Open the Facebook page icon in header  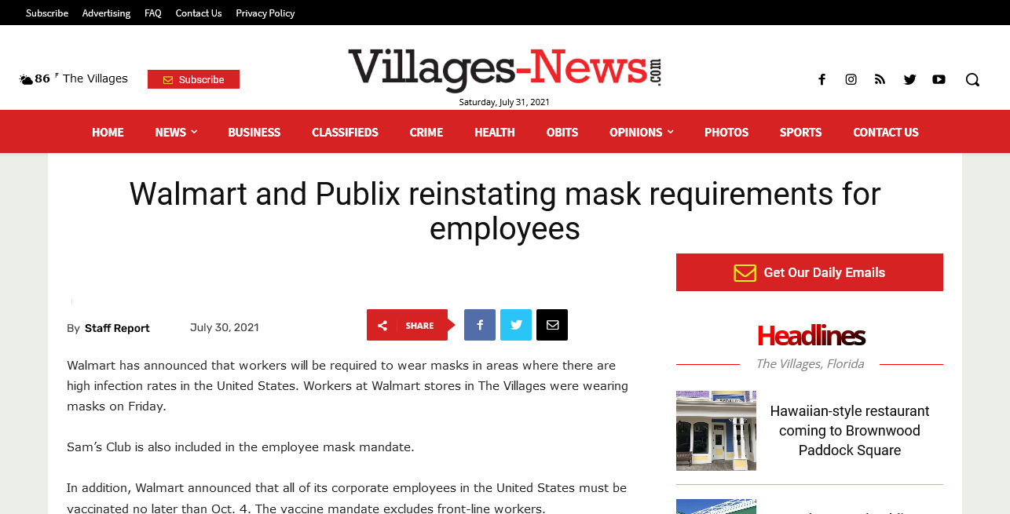coord(822,79)
